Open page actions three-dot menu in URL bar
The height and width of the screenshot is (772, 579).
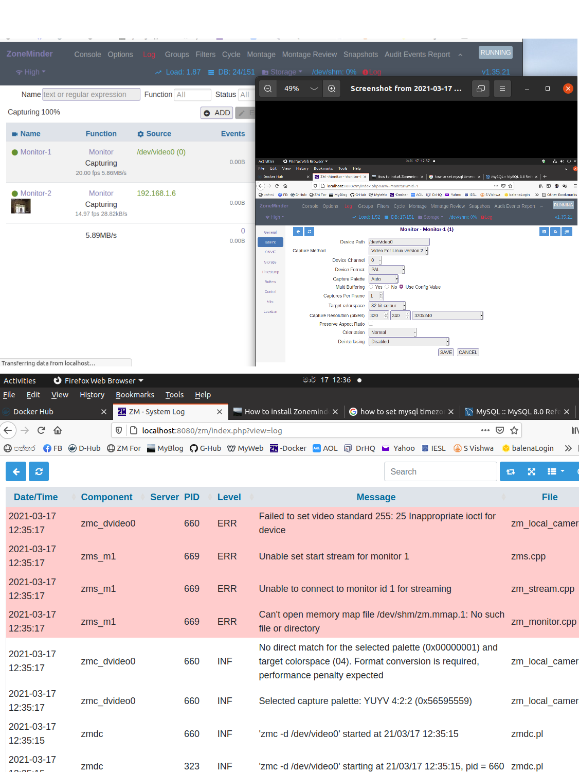click(x=485, y=430)
